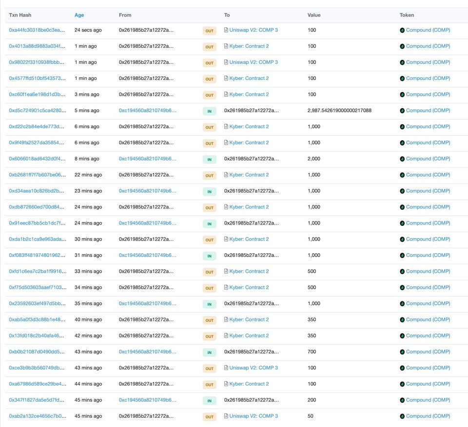The width and height of the screenshot is (468, 427).
Task: Click Compound token icon in 700 value row
Action: point(402,352)
